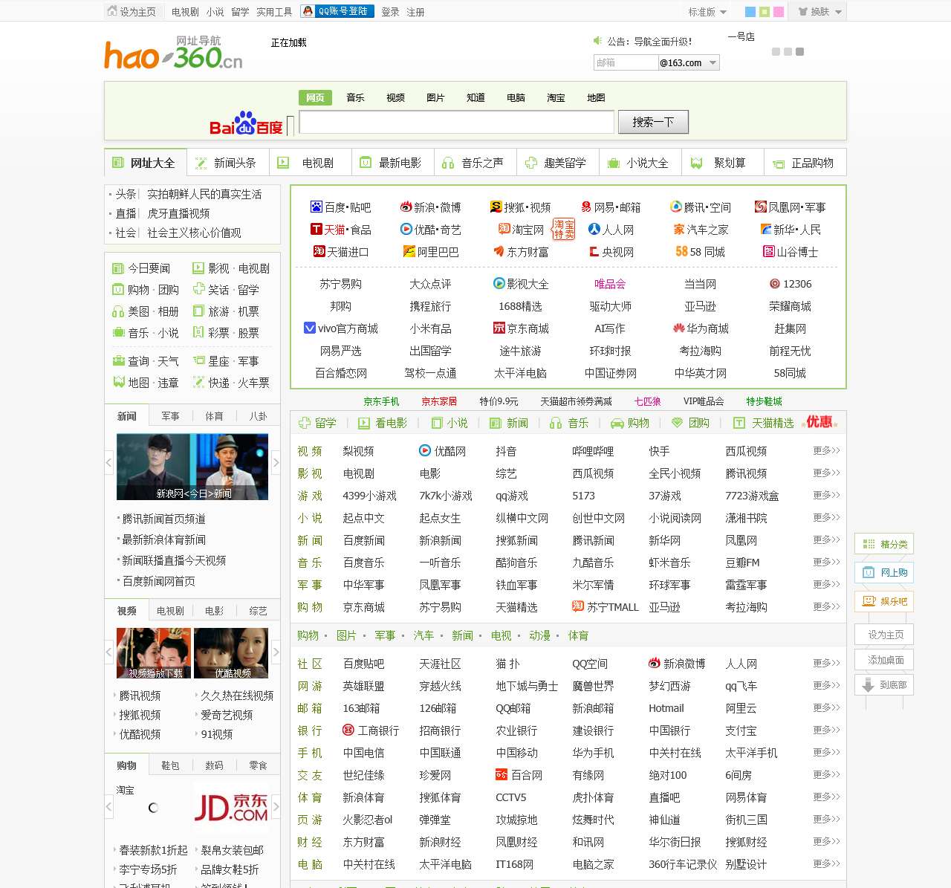Click the 精分类 floating sidebar button
This screenshot has height=888, width=951.
[884, 544]
